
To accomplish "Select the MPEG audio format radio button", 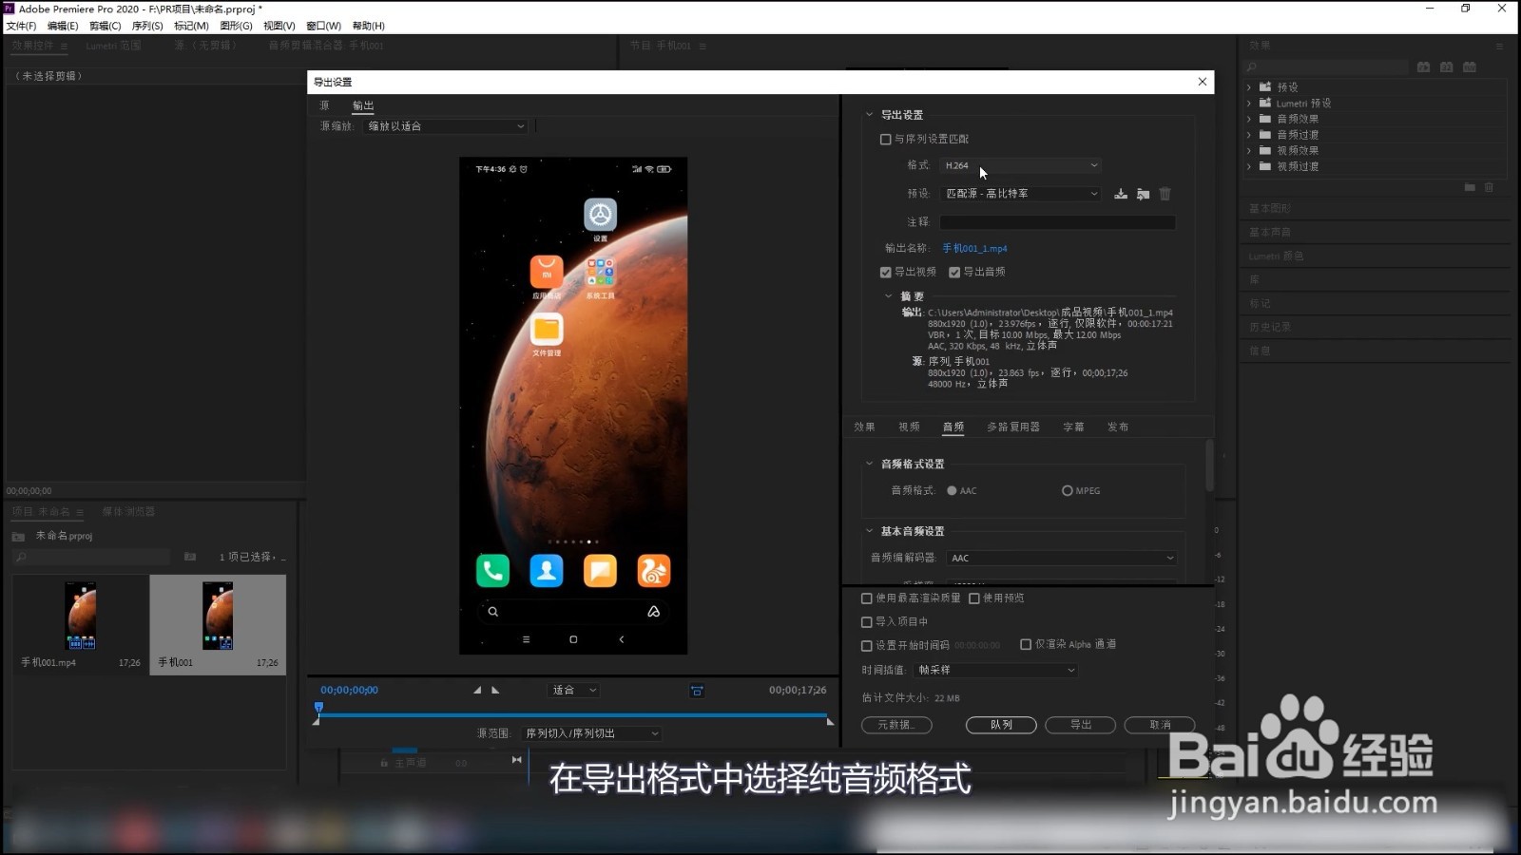I will click(x=1067, y=490).
